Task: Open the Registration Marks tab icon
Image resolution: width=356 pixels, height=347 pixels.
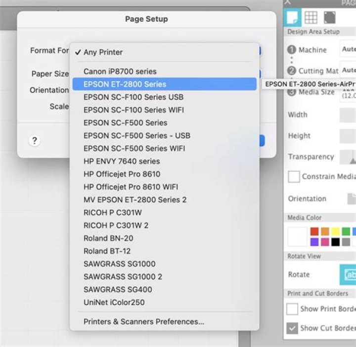Action: 329,17
